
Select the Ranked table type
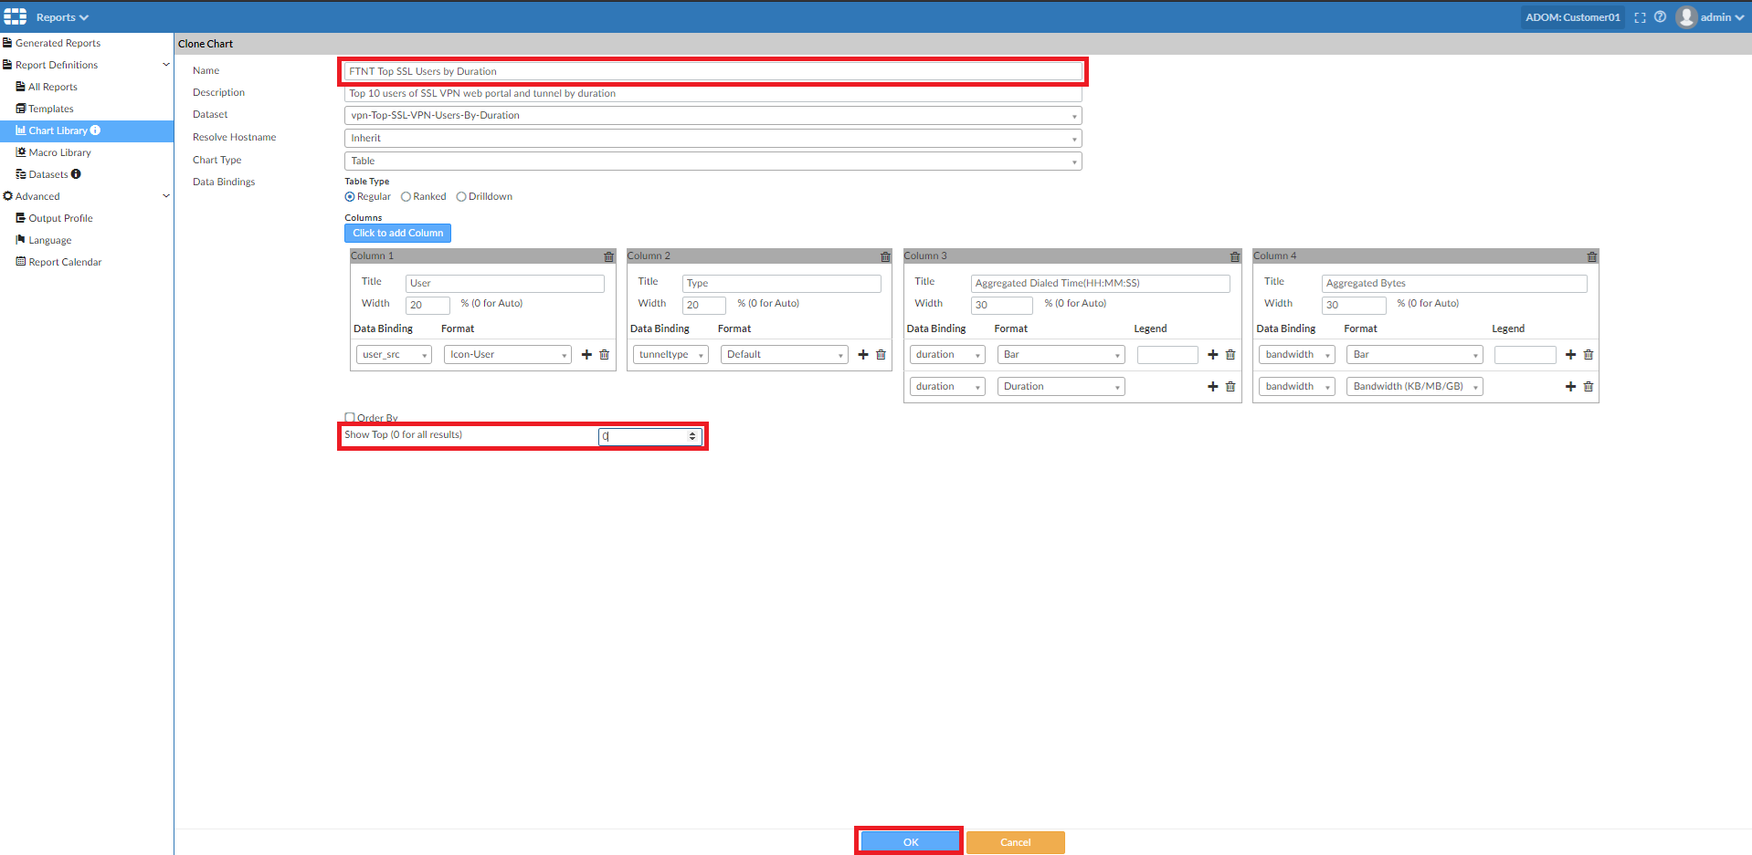(x=406, y=197)
